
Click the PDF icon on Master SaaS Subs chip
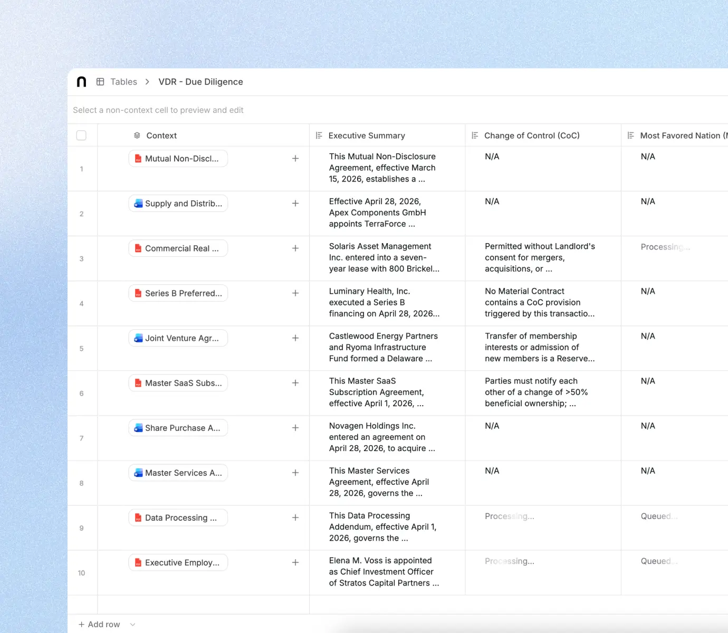coord(138,383)
